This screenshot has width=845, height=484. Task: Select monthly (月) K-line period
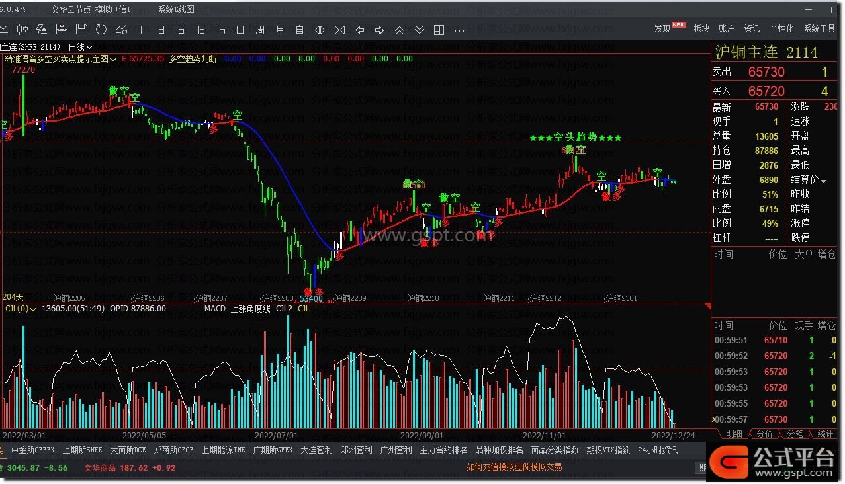[280, 30]
